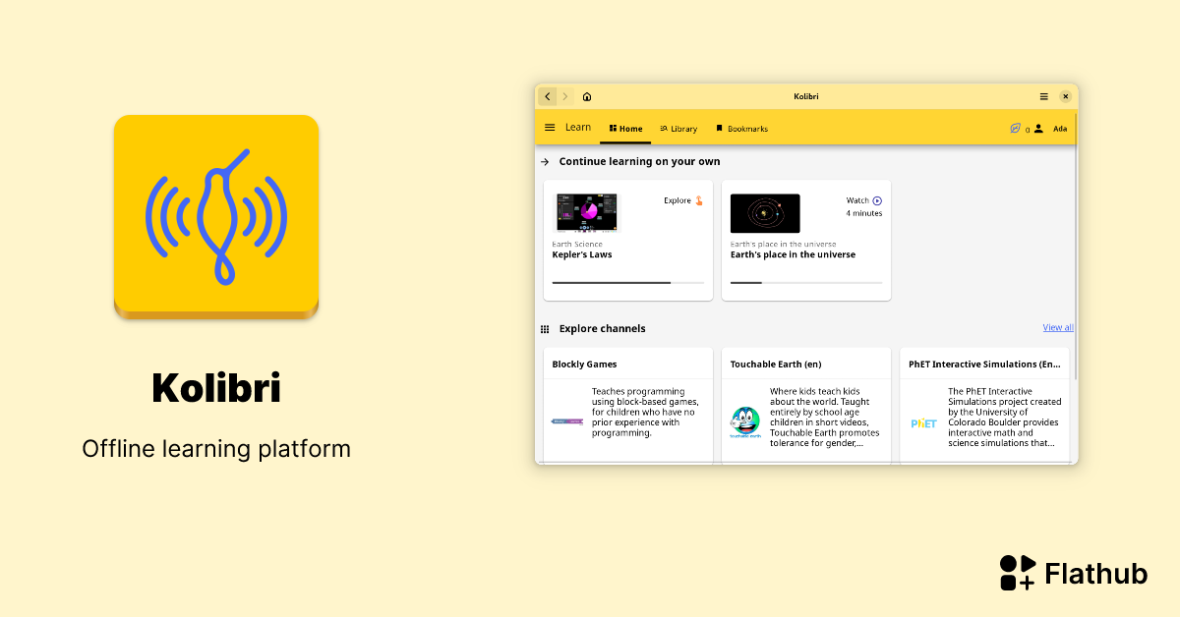Image resolution: width=1180 pixels, height=617 pixels.
Task: Open the View all link for channels
Action: (1058, 327)
